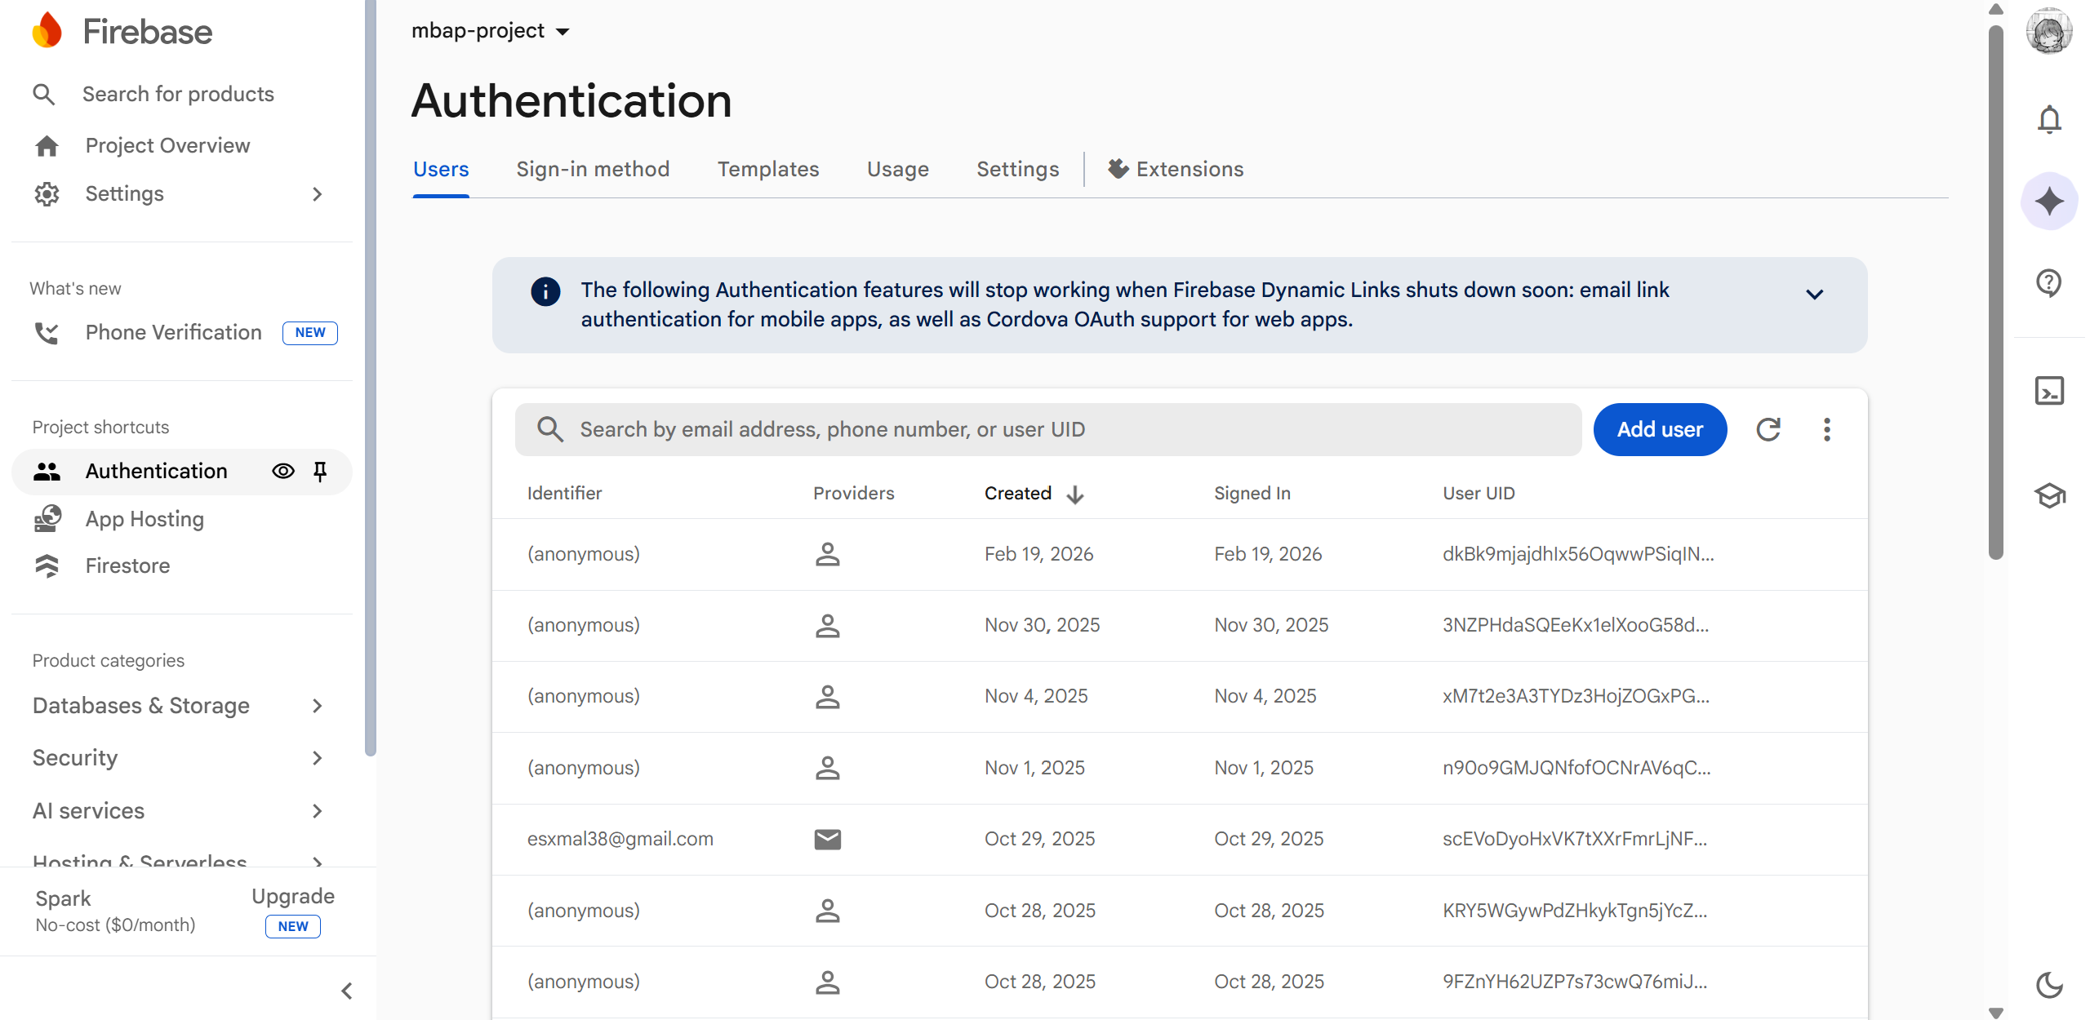Open the three-dot more options menu
This screenshot has height=1020, width=2090.
click(x=1827, y=430)
